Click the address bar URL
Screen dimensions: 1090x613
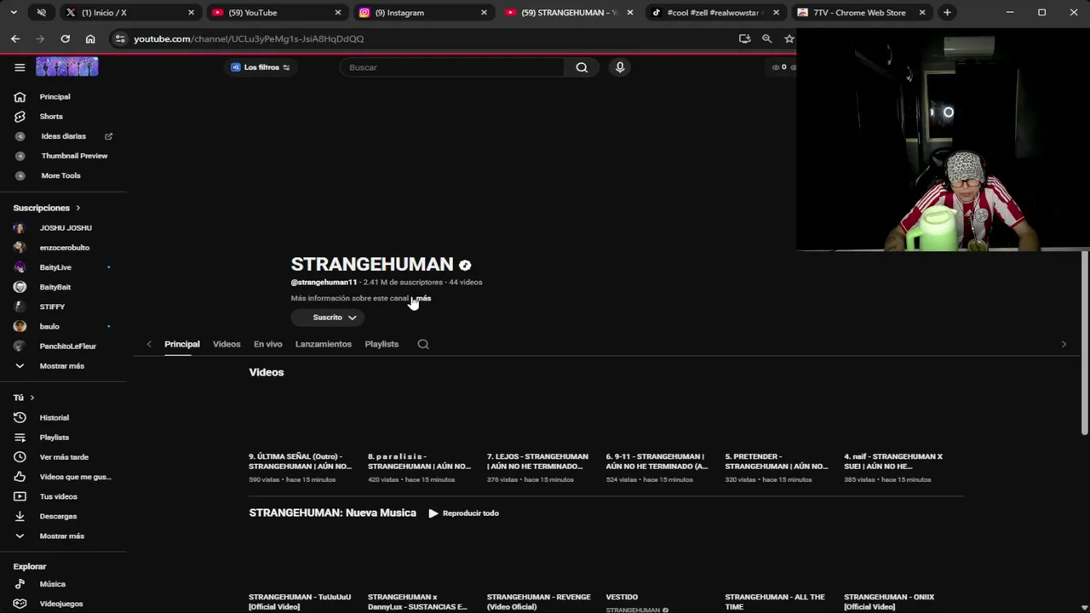(x=249, y=38)
